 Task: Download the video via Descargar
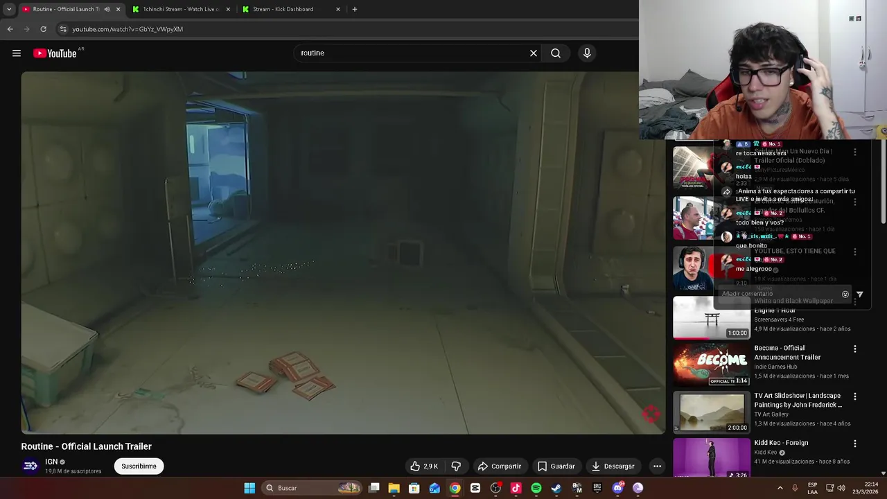pos(613,466)
